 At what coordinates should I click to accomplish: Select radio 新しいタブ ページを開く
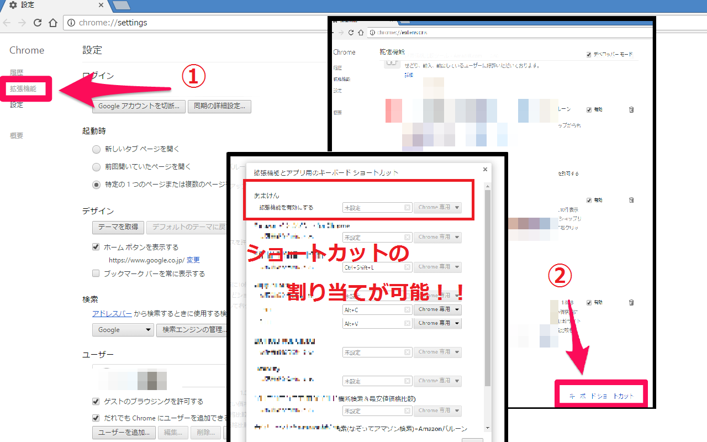click(x=96, y=149)
